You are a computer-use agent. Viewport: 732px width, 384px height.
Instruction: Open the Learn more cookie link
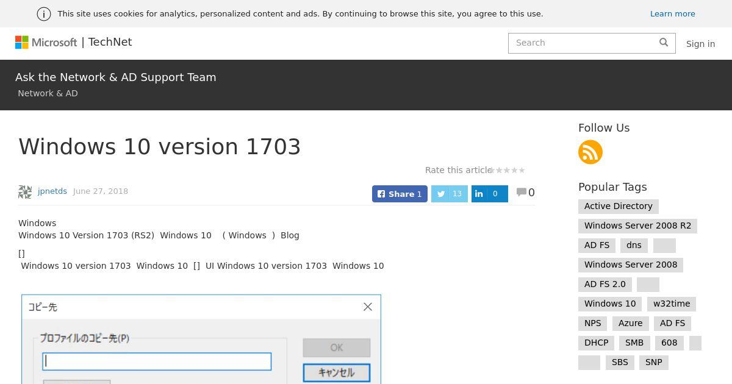click(x=672, y=13)
